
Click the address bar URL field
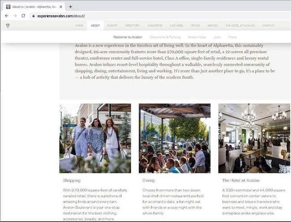click(160, 16)
